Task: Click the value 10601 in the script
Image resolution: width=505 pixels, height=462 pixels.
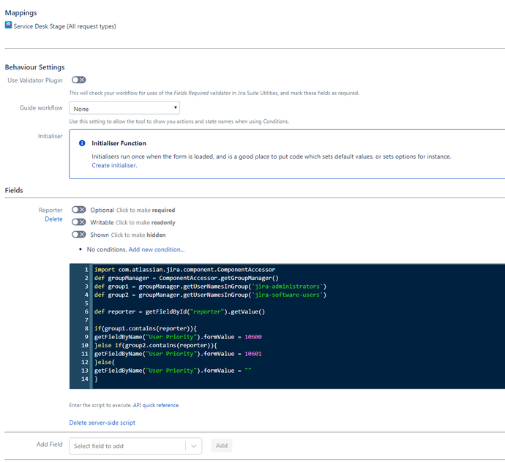Action: click(253, 354)
